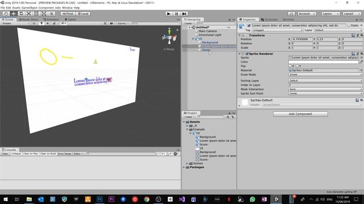Click the GameObject cube icon in Inspector
Screen dimensions: 364x204
click(242, 26)
